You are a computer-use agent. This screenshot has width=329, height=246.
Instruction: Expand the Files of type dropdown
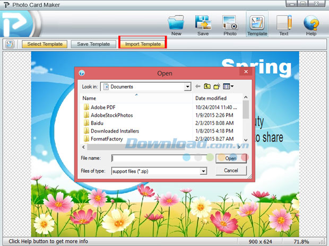click(203, 171)
